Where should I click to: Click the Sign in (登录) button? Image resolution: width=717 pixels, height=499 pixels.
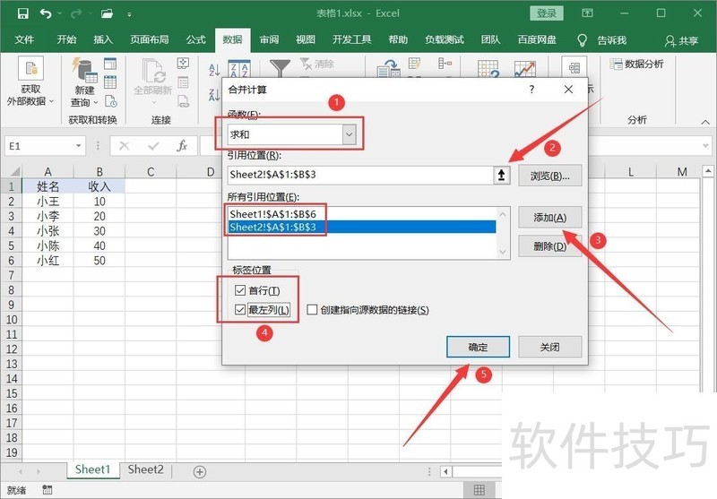(547, 13)
